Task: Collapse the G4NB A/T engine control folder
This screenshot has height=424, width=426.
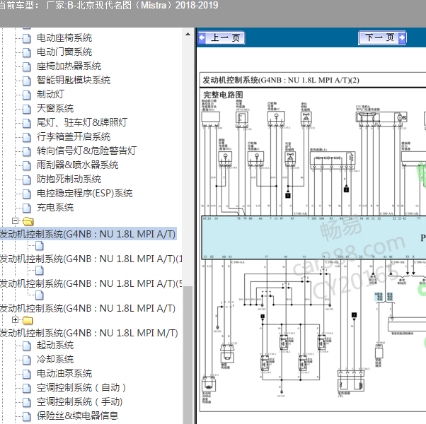Action: (16, 220)
